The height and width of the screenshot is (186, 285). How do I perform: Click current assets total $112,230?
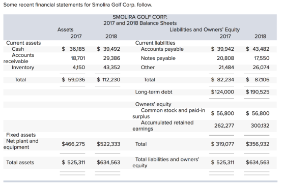[x=108, y=80]
